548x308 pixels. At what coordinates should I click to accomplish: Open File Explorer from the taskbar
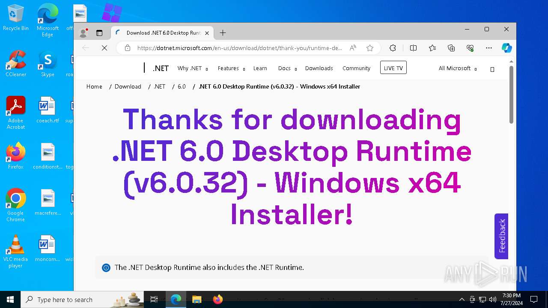(x=197, y=299)
